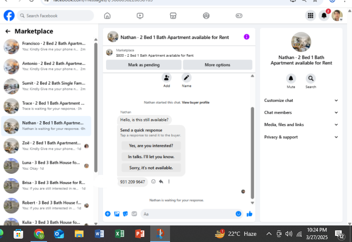This screenshot has width=352, height=242.
Task: Expand Customize chat section
Action: click(x=301, y=101)
